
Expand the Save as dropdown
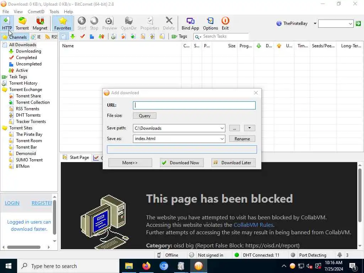[222, 139]
